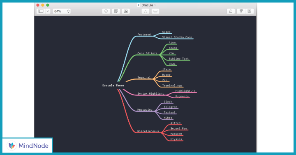Click the task checkmark toolbar icon
This screenshot has width=296, height=155.
[106, 11]
